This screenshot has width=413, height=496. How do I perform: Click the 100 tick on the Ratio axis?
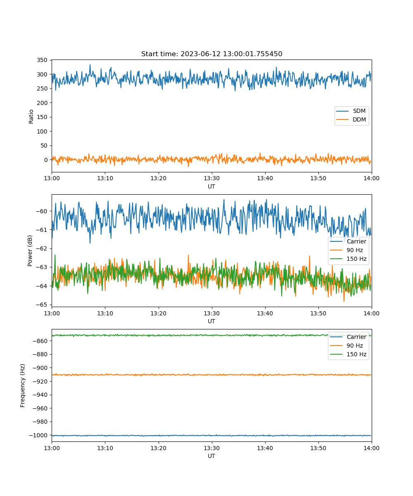click(42, 131)
